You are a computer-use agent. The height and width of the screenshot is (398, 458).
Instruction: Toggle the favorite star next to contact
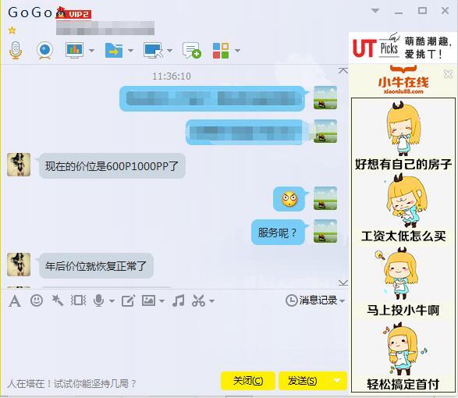[12, 30]
